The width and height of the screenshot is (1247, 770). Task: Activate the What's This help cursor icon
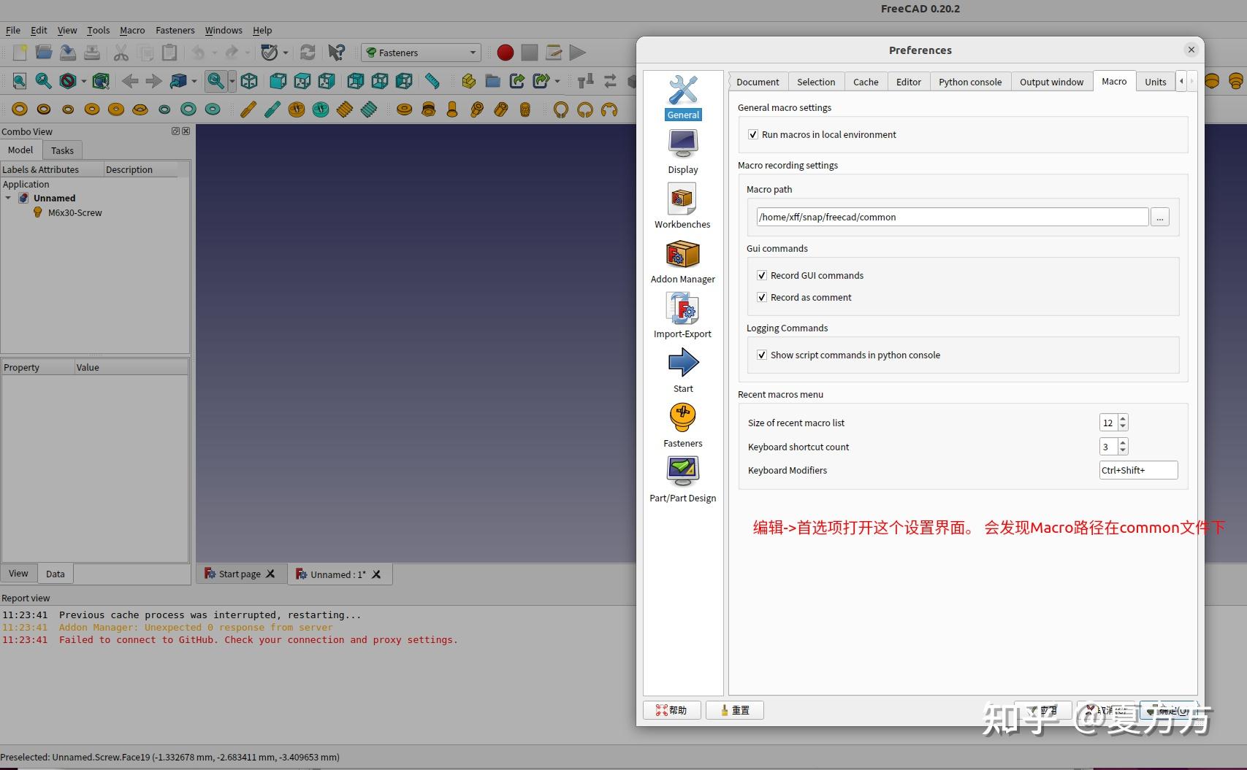tap(336, 53)
